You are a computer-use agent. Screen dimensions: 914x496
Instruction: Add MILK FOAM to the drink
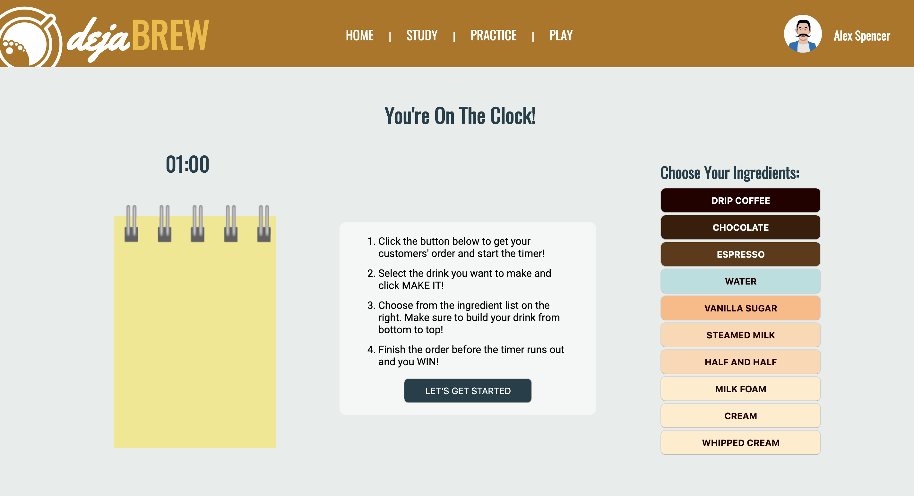(740, 389)
